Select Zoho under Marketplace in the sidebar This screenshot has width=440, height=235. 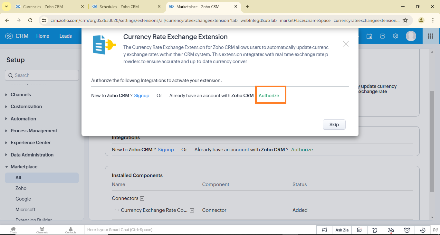[x=21, y=188]
